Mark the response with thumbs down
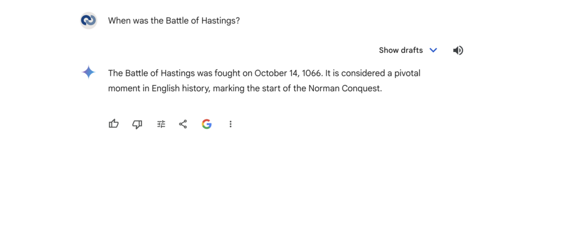This screenshot has height=247, width=562. coord(137,125)
